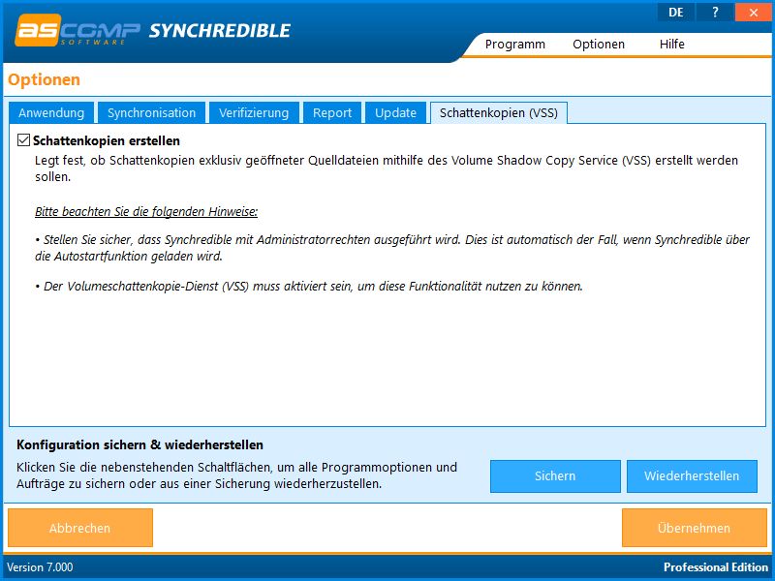
Task: Open the Programm menu
Action: (515, 45)
